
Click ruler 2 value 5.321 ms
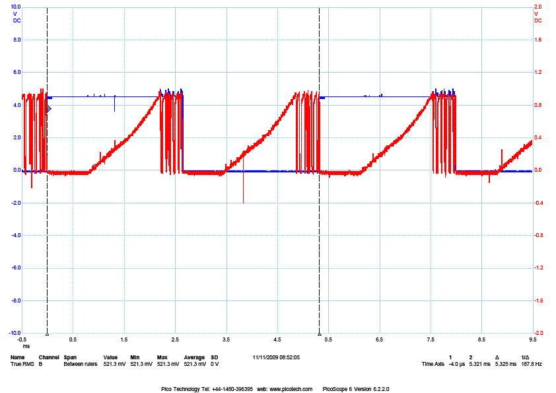[x=479, y=364]
